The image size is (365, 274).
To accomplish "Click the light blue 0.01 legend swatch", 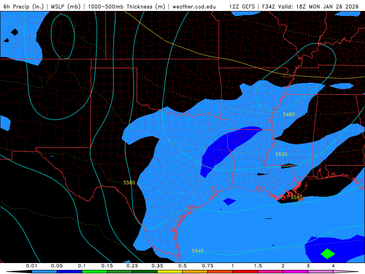I will (44, 272).
